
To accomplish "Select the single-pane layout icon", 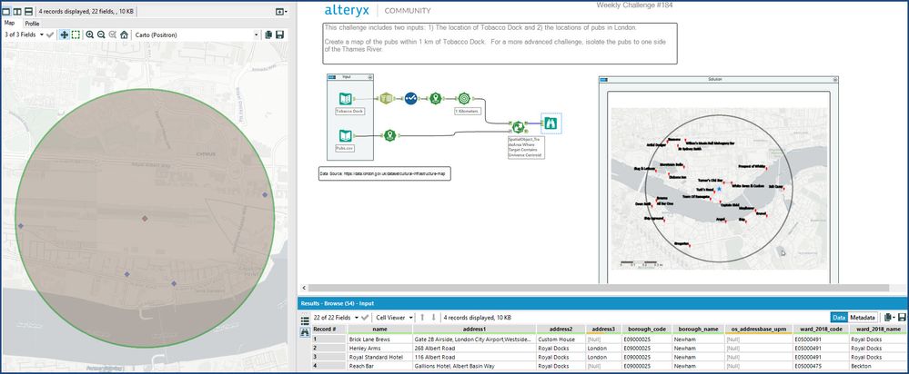I will click(x=7, y=12).
